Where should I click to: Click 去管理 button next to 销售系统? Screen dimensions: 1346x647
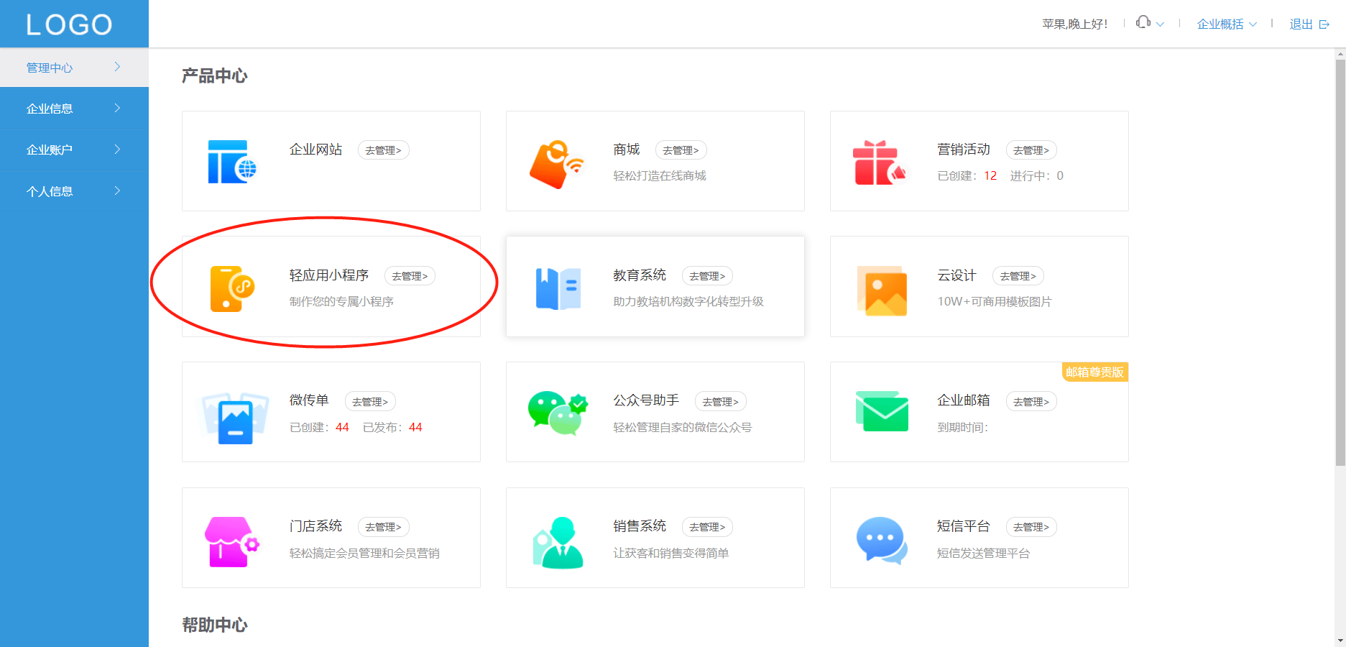707,527
